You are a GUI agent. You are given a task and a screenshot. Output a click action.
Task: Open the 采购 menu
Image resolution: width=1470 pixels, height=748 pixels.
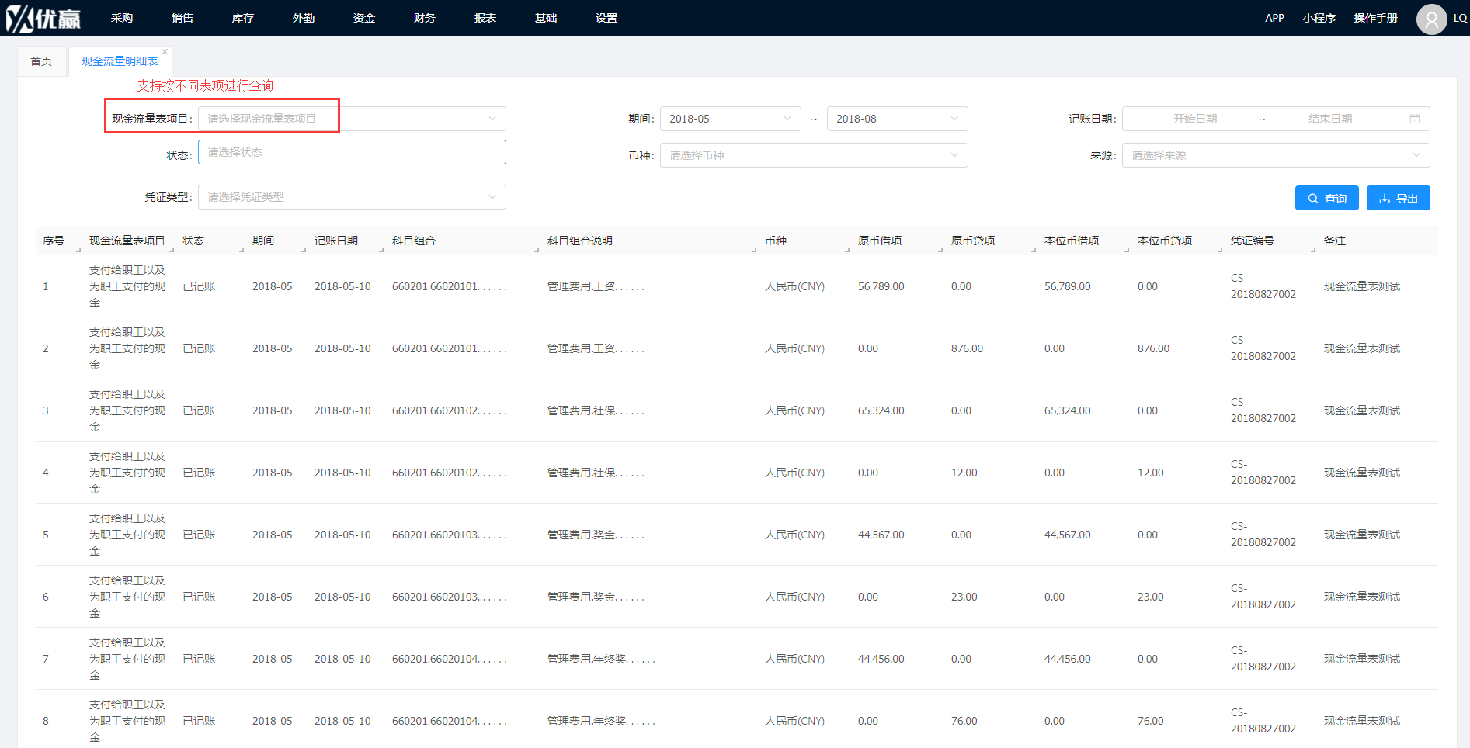point(122,18)
